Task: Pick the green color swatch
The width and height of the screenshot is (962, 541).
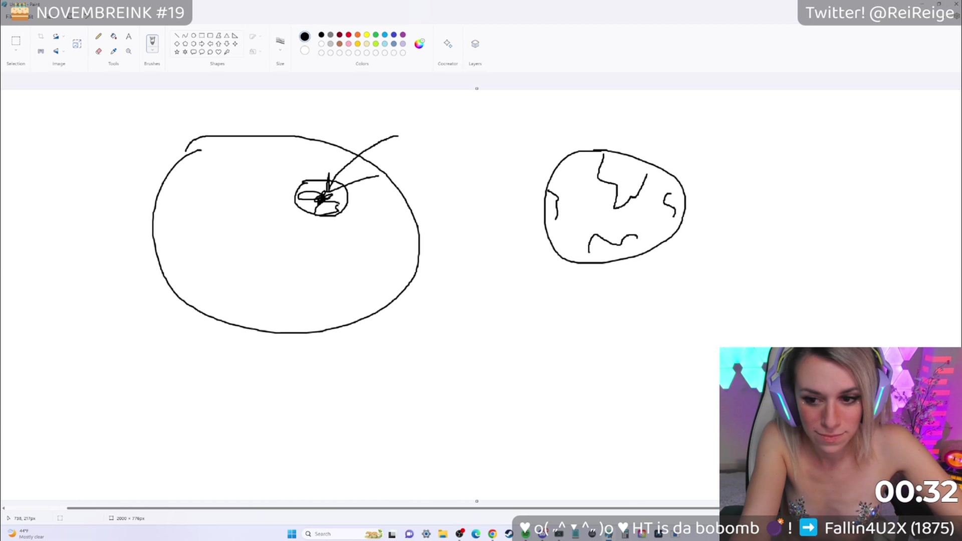Action: tap(375, 35)
